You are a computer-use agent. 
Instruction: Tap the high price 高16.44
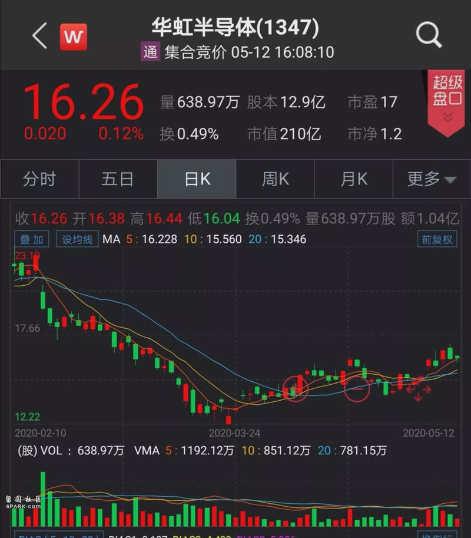(157, 219)
